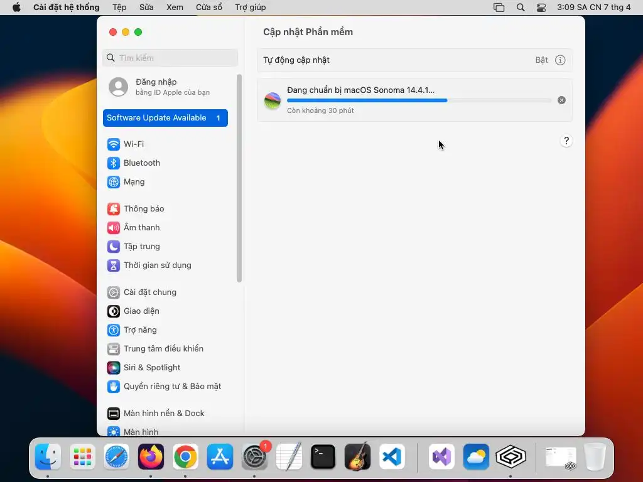Image resolution: width=643 pixels, height=482 pixels.
Task: Open Trash from the Dock
Action: click(x=595, y=457)
